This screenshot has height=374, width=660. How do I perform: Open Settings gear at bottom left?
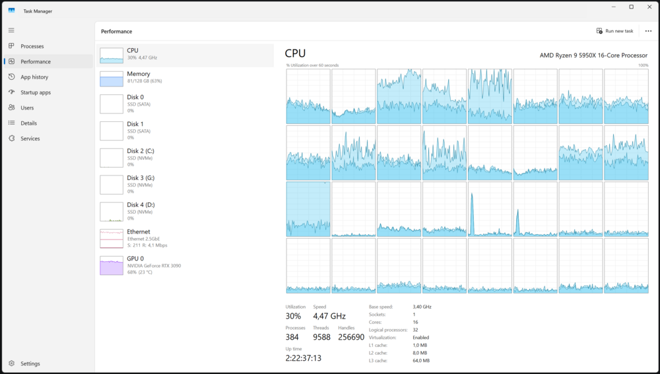point(11,363)
